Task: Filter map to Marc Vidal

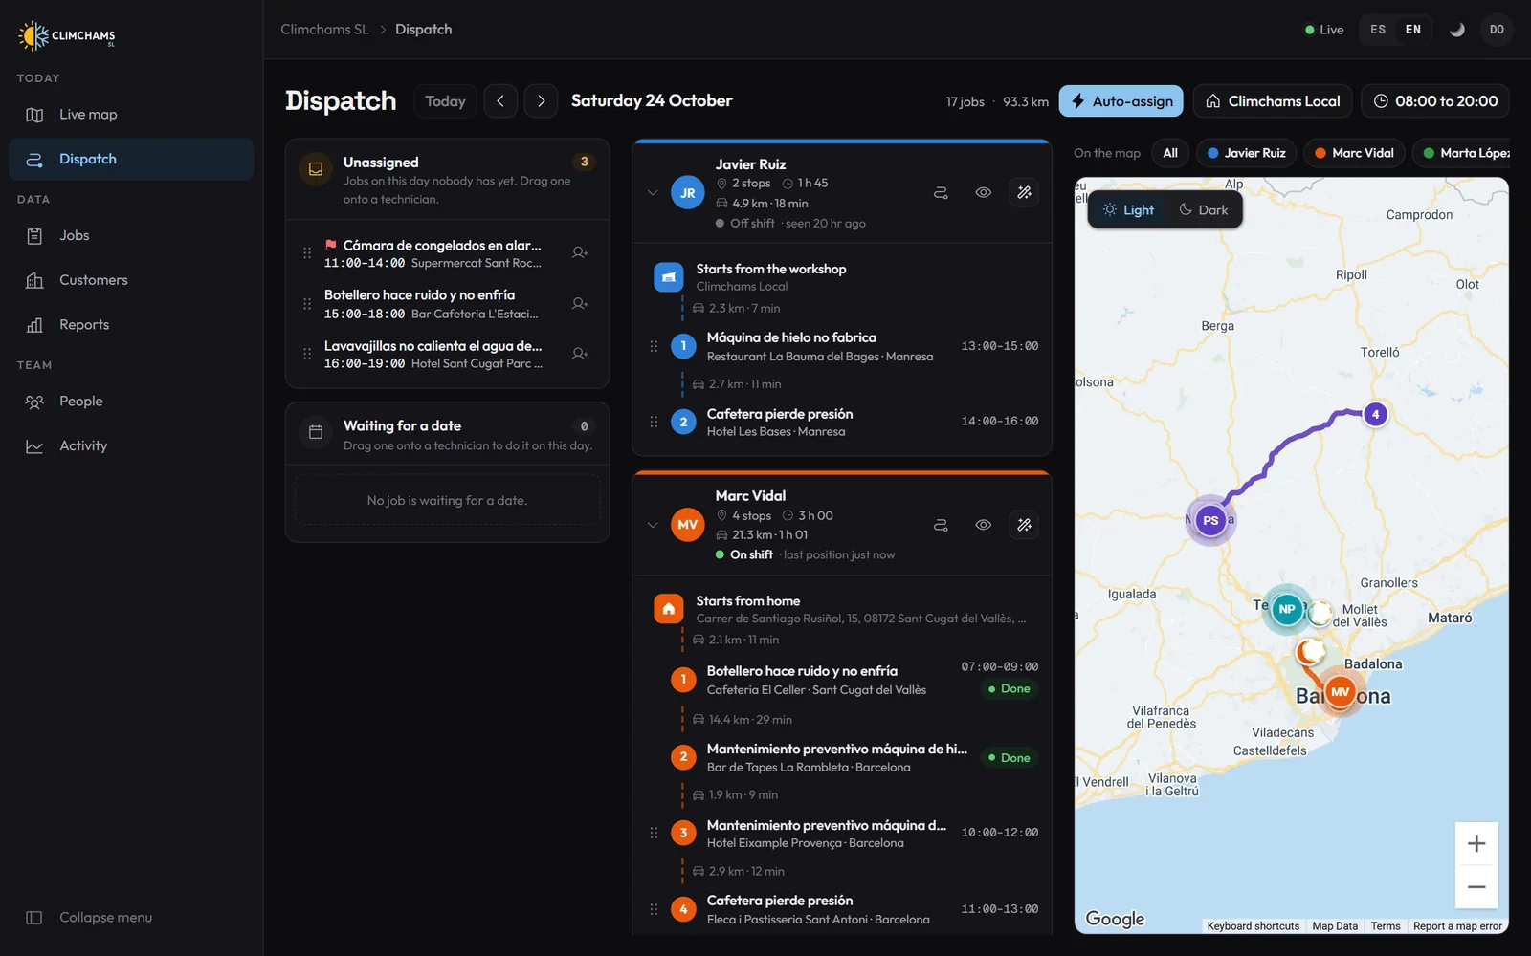Action: [1354, 153]
